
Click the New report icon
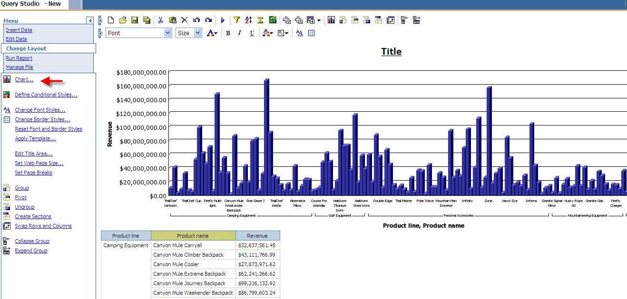coord(111,20)
